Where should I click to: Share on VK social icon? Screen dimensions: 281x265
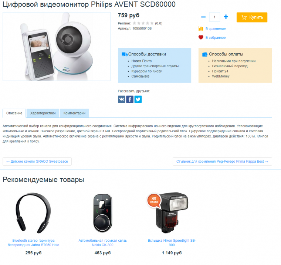(x=122, y=99)
